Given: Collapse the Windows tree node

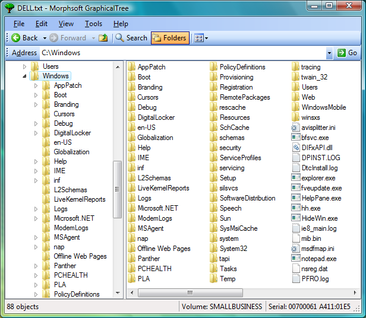Looking at the screenshot, I should point(24,76).
